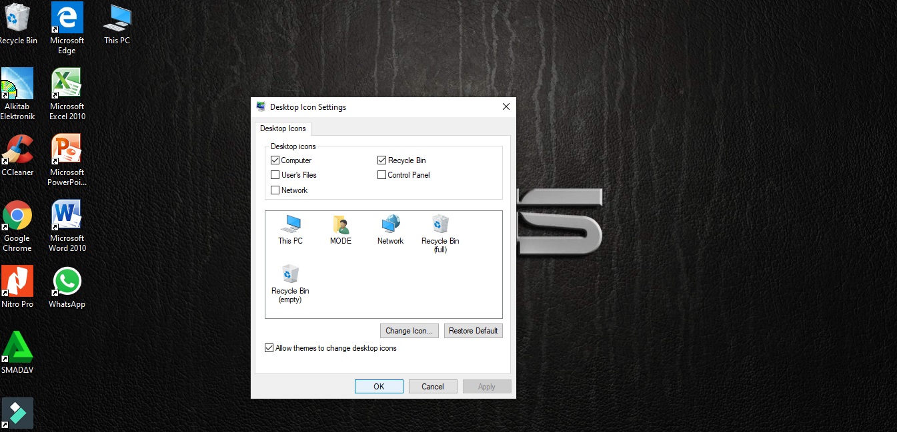Select the MODE icon in the preview

click(340, 226)
